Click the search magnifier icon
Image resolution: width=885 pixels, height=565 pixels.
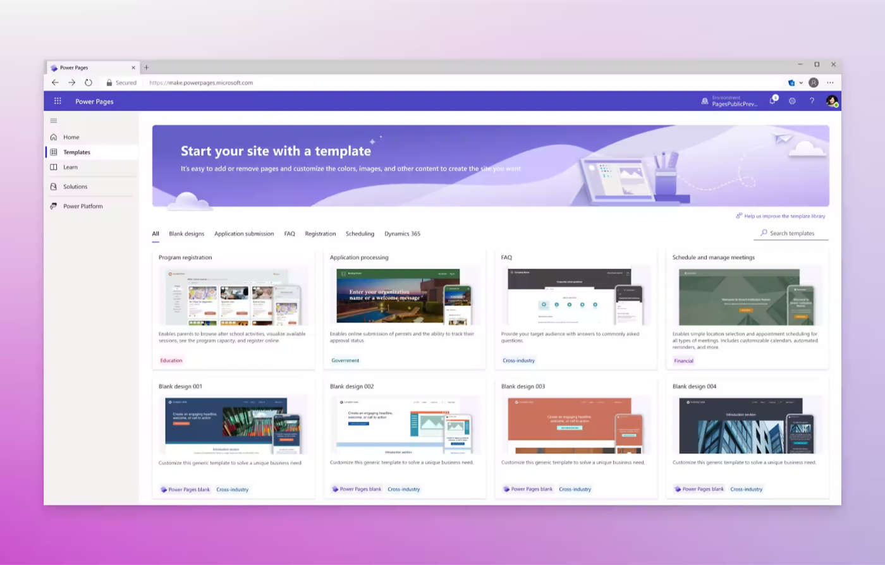pos(764,233)
